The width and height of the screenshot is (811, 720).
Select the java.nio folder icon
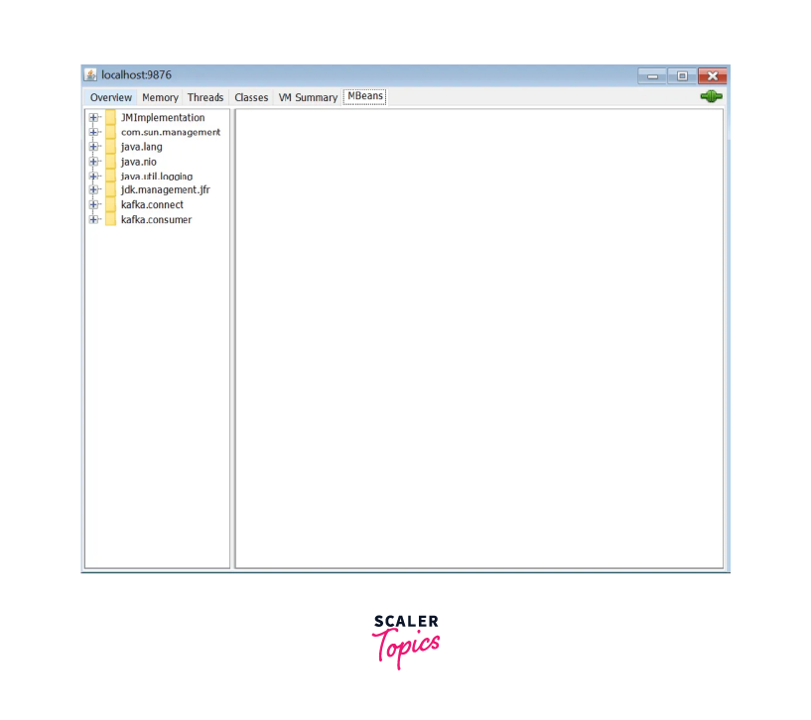tap(111, 162)
